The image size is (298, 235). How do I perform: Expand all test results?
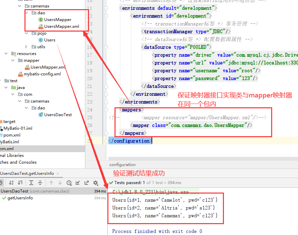click(x=31, y=183)
